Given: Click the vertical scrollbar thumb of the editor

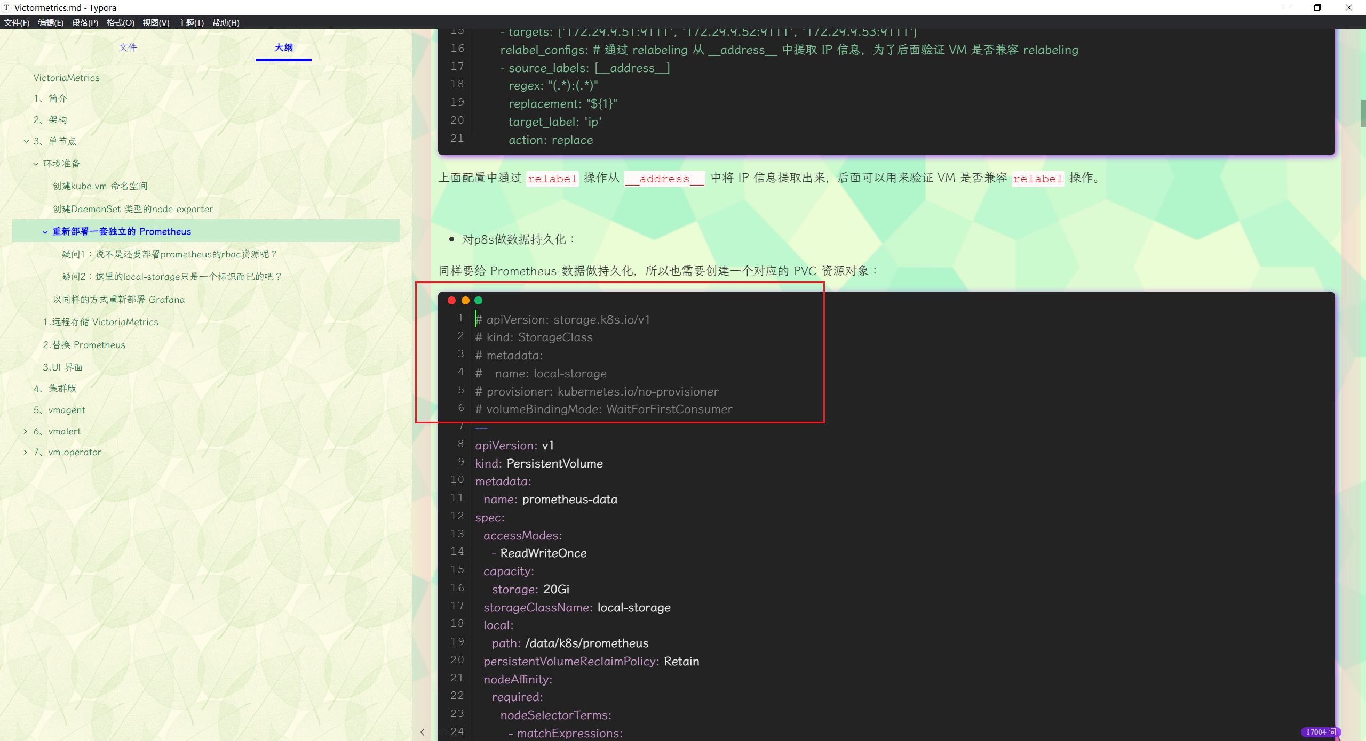Looking at the screenshot, I should 1362,113.
